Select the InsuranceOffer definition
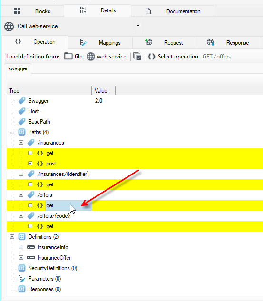This screenshot has height=301, width=263. point(54,258)
